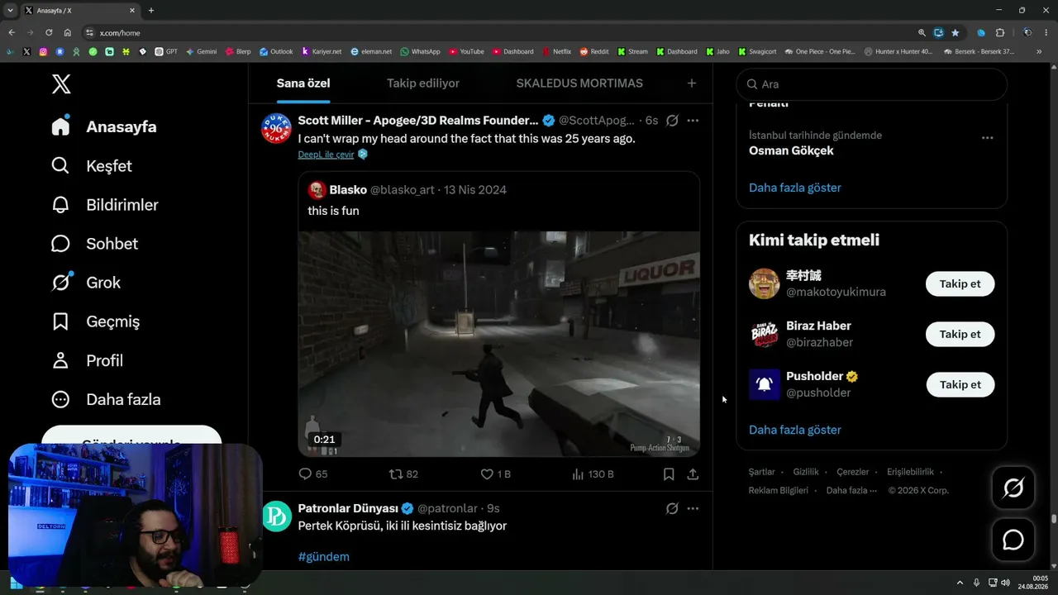
Task: Reply to Scott Miller's post
Action: coord(313,474)
